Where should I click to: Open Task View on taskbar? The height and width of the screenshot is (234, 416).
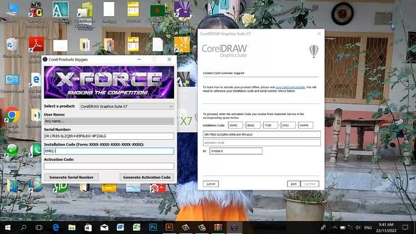39,227
